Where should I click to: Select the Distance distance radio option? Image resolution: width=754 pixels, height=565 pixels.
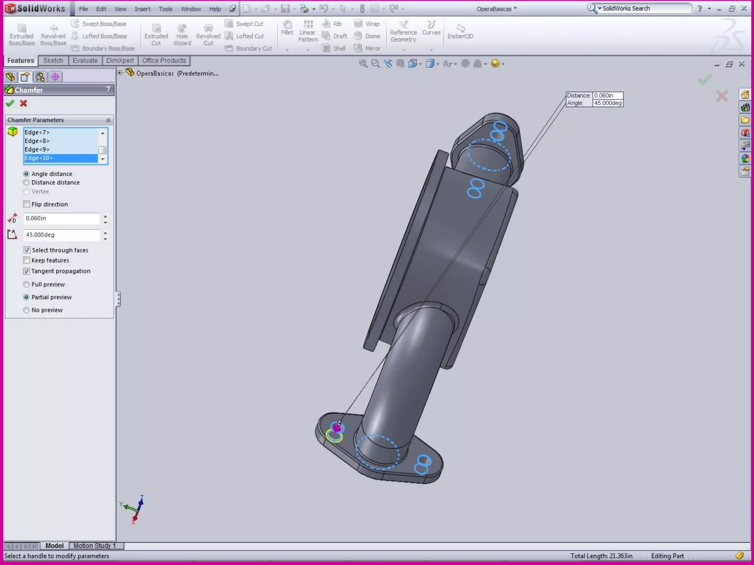[26, 182]
